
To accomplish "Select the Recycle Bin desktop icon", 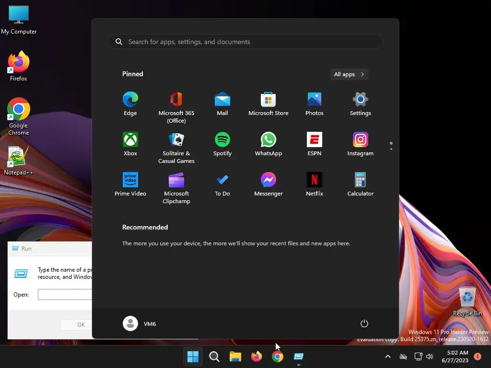I will [x=467, y=301].
